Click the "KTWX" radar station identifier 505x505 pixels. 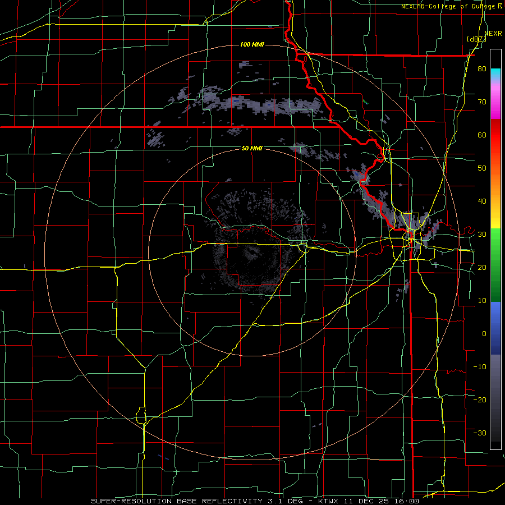328,501
